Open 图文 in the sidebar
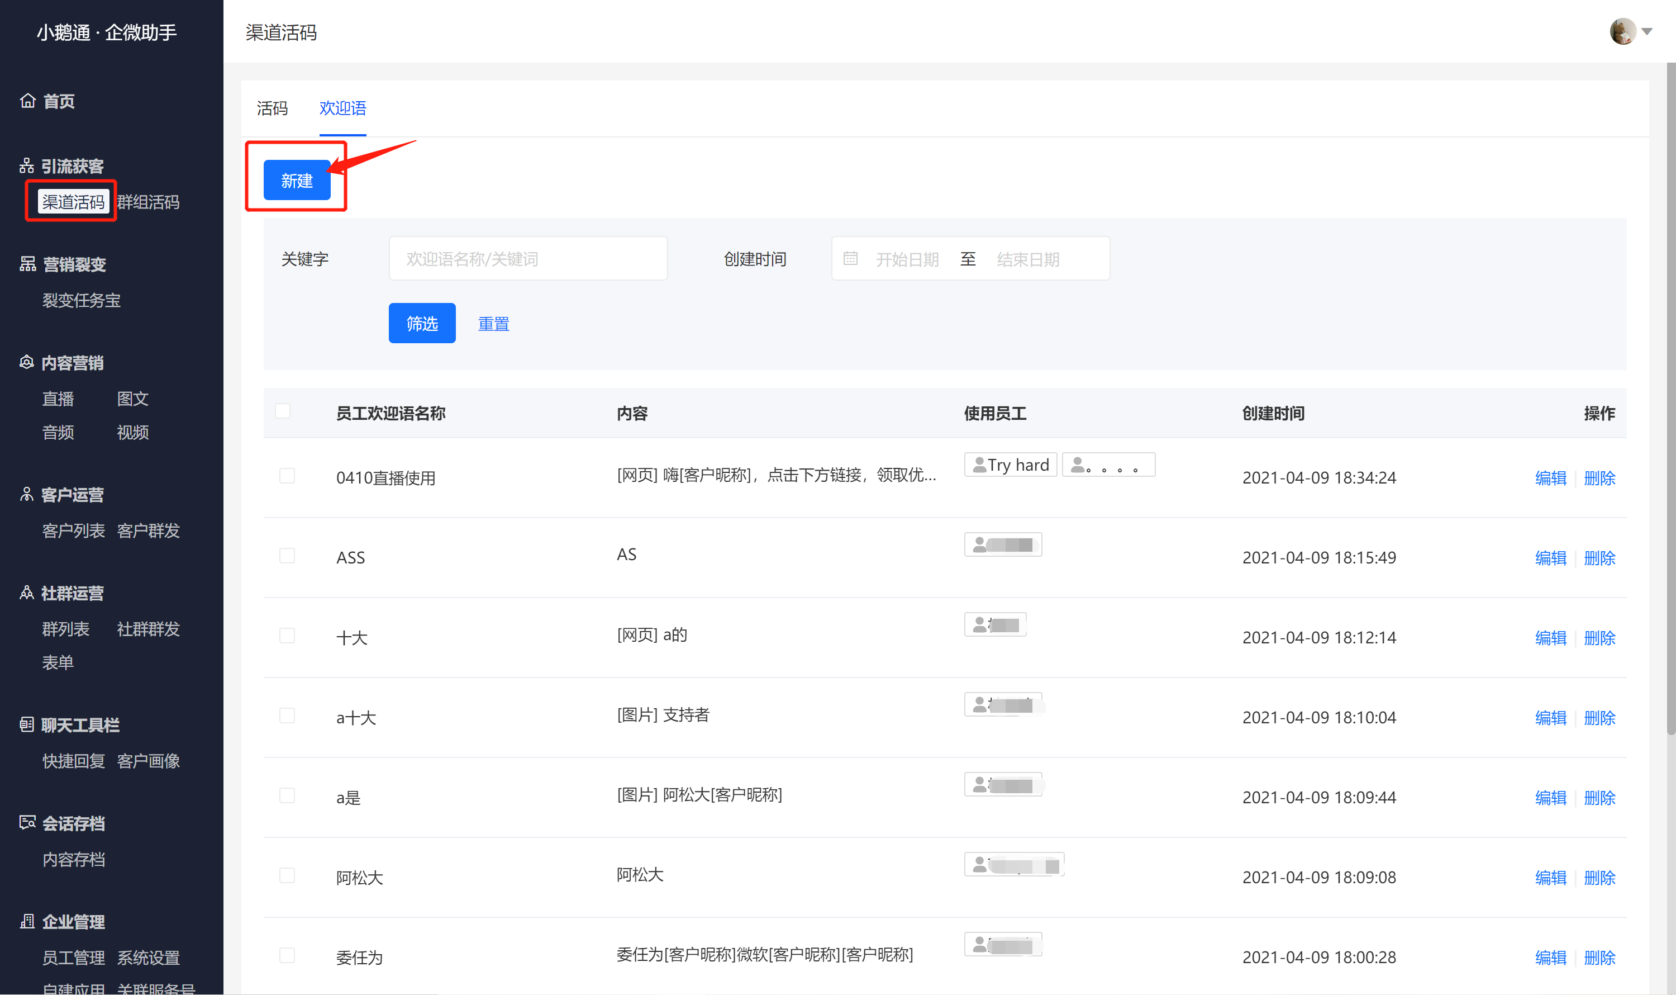This screenshot has height=995, width=1676. [x=133, y=399]
